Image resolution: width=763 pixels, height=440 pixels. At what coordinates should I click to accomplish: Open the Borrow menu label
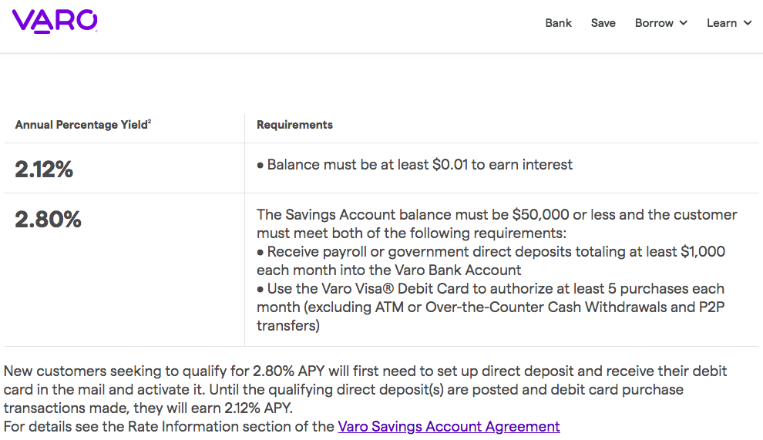click(x=654, y=23)
